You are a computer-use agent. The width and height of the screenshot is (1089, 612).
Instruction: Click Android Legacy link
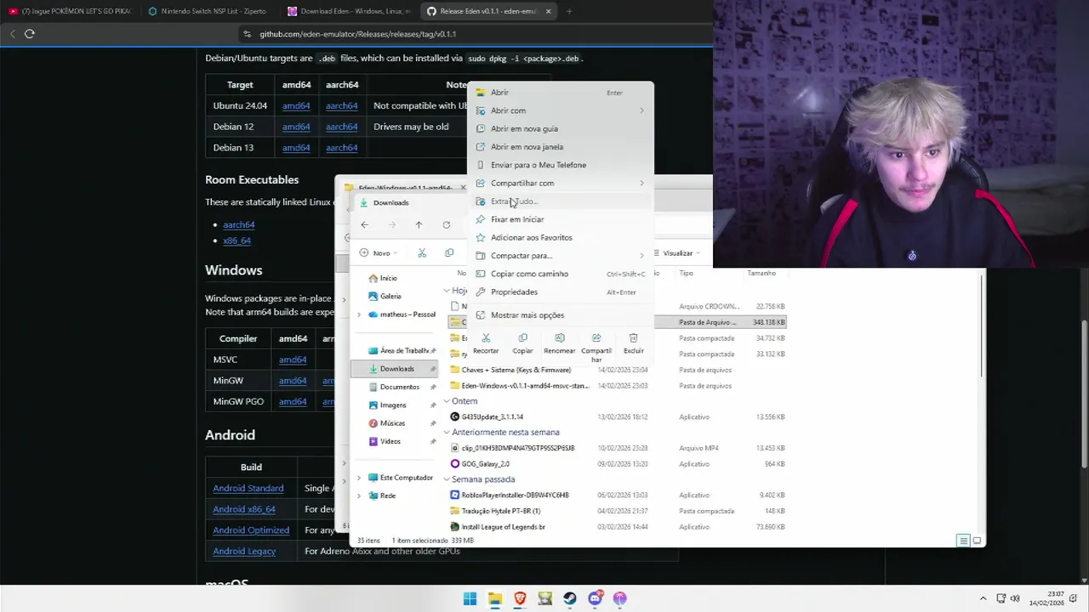point(244,551)
